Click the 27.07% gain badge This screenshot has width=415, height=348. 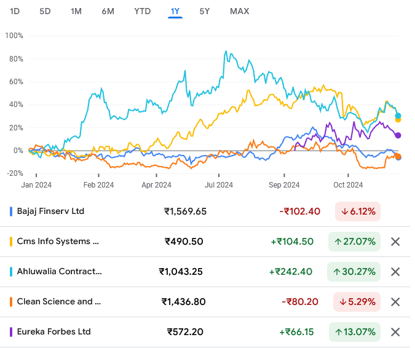point(354,242)
